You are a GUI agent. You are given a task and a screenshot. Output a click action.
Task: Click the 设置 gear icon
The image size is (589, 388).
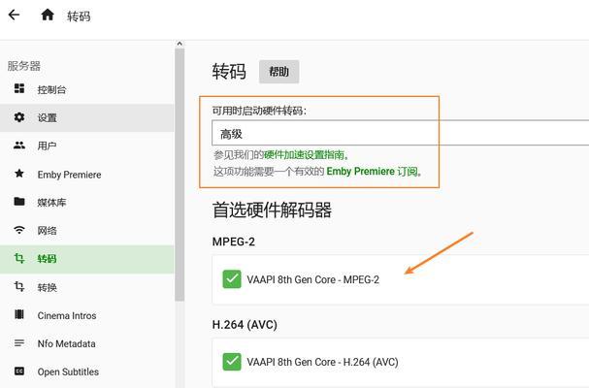pos(19,117)
